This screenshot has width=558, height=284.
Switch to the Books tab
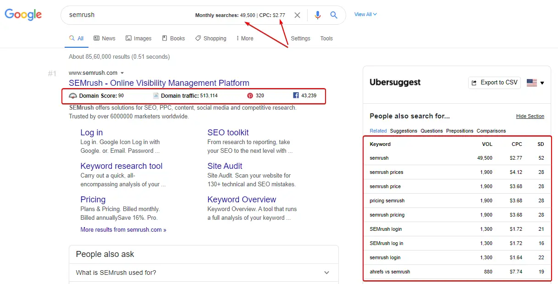[x=173, y=39]
